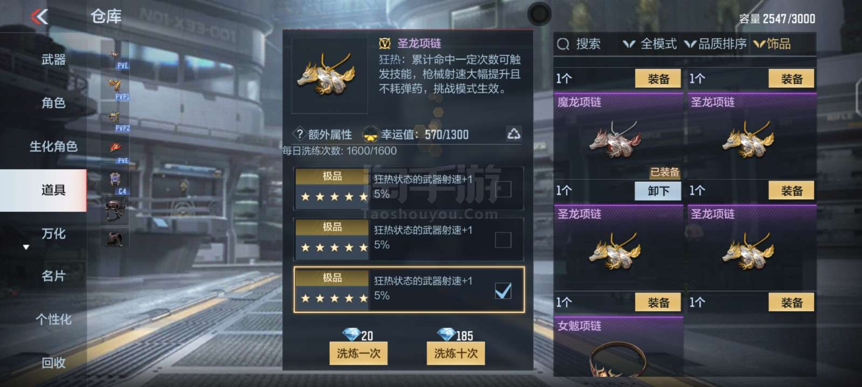Image resolution: width=862 pixels, height=387 pixels.
Task: Select the C4 item icon in sidebar
Action: pos(115,182)
